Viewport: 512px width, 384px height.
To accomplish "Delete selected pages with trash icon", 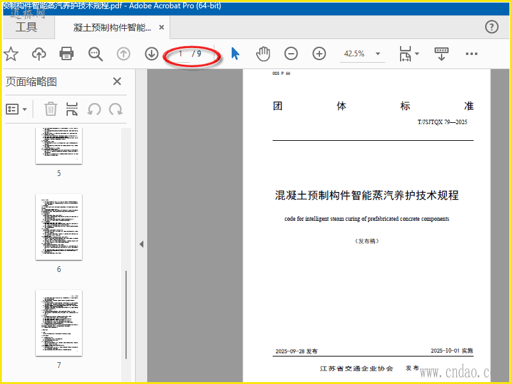I will pyautogui.click(x=51, y=109).
